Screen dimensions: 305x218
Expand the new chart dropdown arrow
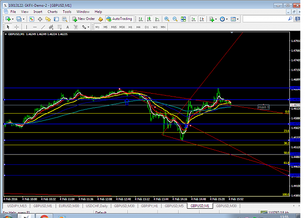13,19
